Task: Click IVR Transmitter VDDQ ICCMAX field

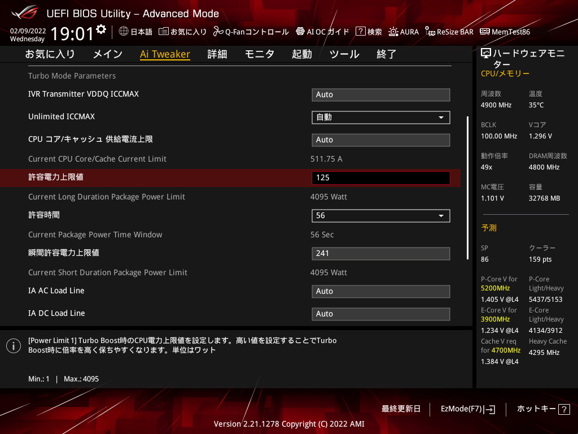Action: click(x=380, y=95)
